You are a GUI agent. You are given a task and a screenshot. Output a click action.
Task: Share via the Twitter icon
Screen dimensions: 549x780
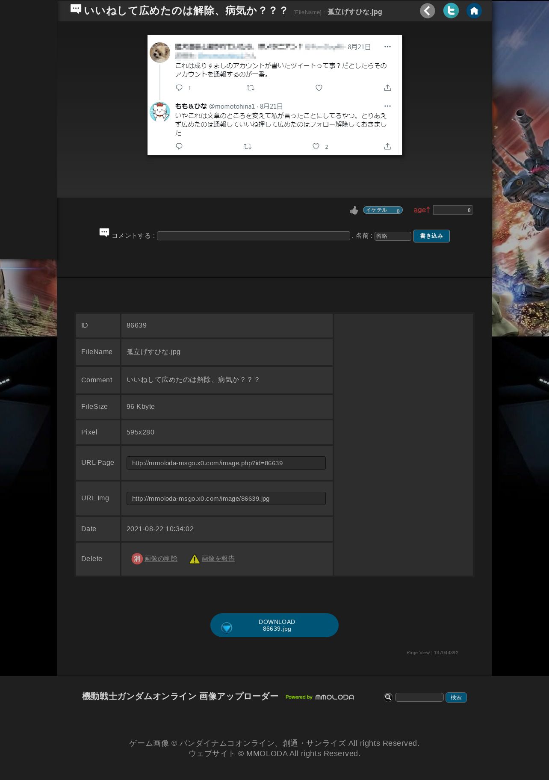tap(451, 11)
